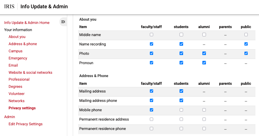The width and height of the screenshot is (259, 136).
Task: Click the IRIS logo
Action: click(9, 6)
